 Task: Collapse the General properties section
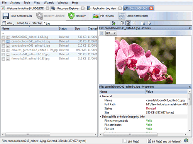tap(100, 96)
